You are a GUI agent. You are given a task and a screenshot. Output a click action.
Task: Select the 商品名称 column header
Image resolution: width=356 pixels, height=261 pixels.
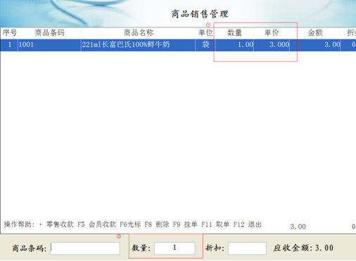coord(139,33)
